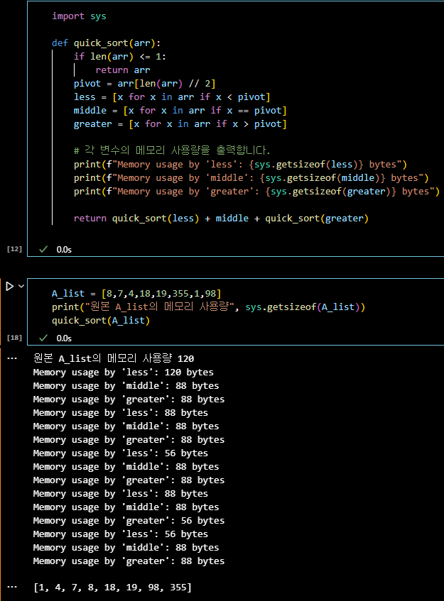This screenshot has height=601, width=444.
Task: Click the 'return arr' line
Action: [x=123, y=70]
